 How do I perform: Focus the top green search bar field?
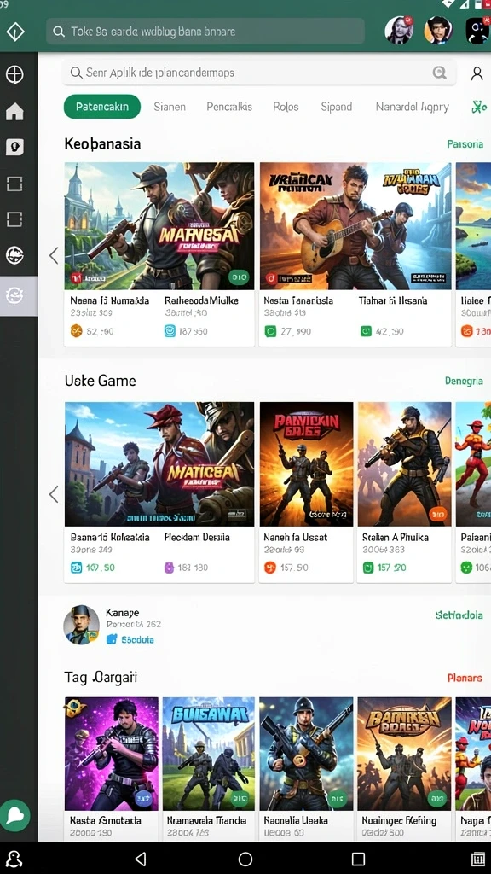[205, 32]
